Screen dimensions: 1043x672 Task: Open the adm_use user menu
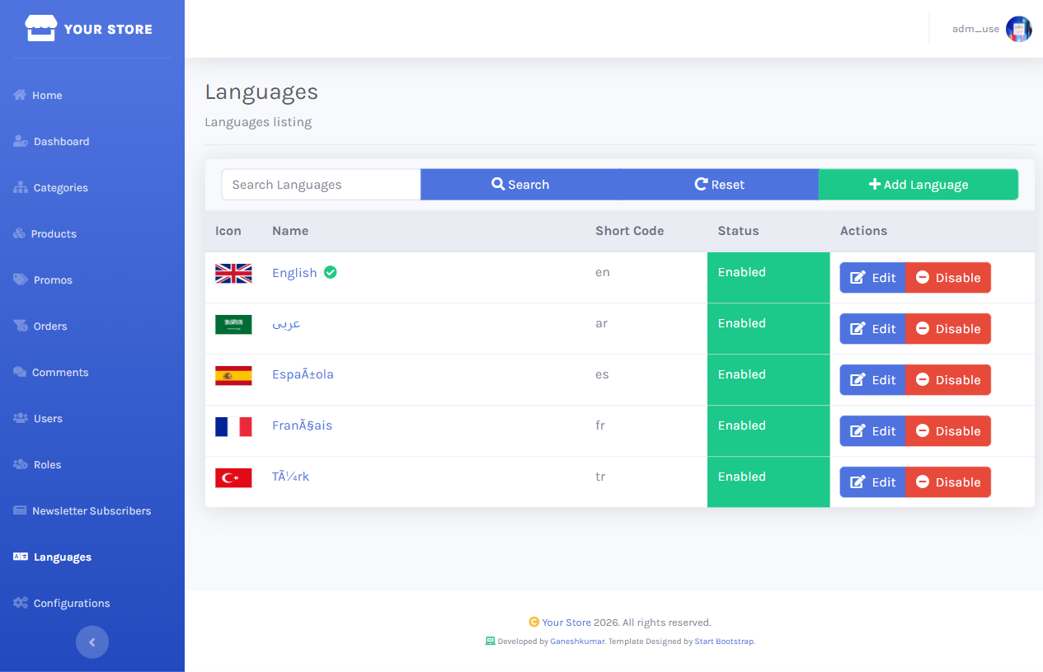[x=992, y=29]
